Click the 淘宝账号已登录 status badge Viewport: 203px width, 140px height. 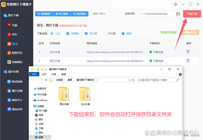(x=169, y=32)
